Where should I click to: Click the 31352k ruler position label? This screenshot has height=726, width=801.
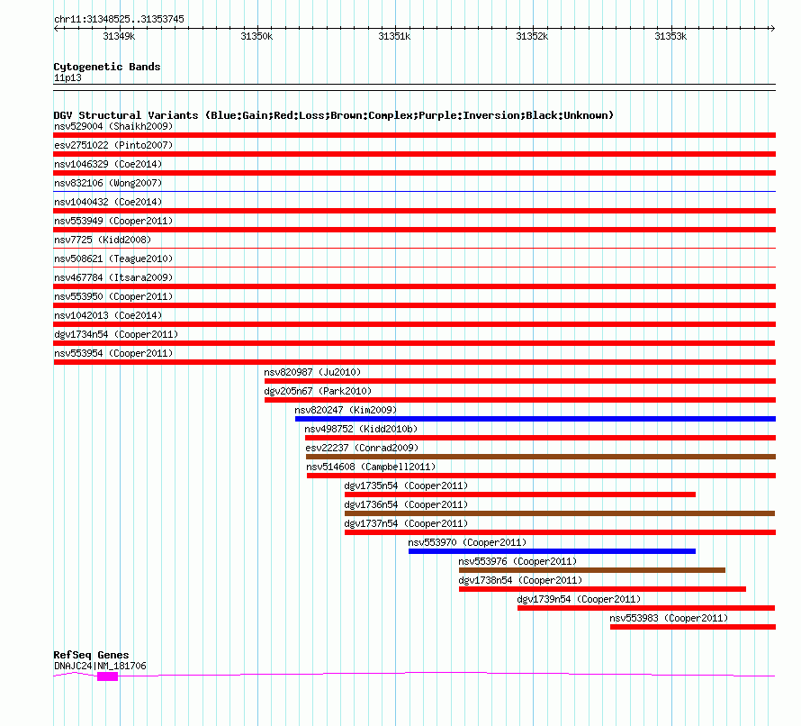point(532,36)
